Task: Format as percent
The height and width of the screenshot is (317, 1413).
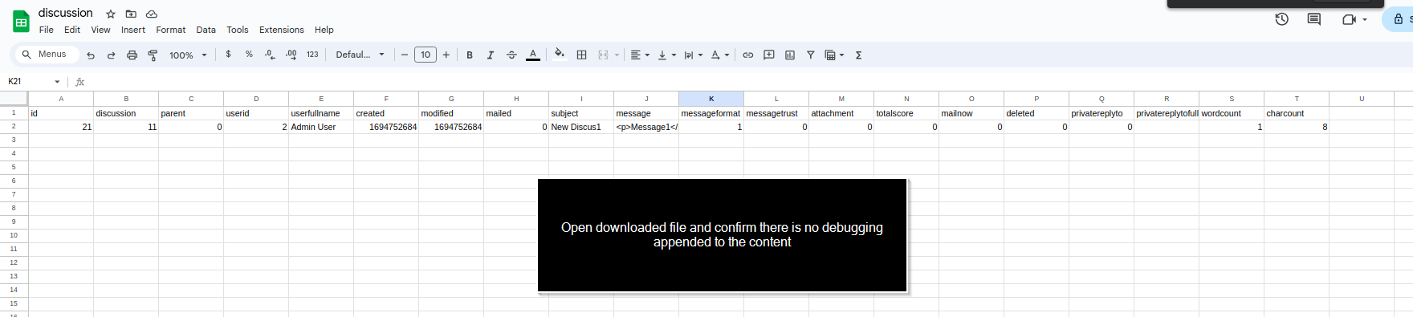Action: point(250,55)
